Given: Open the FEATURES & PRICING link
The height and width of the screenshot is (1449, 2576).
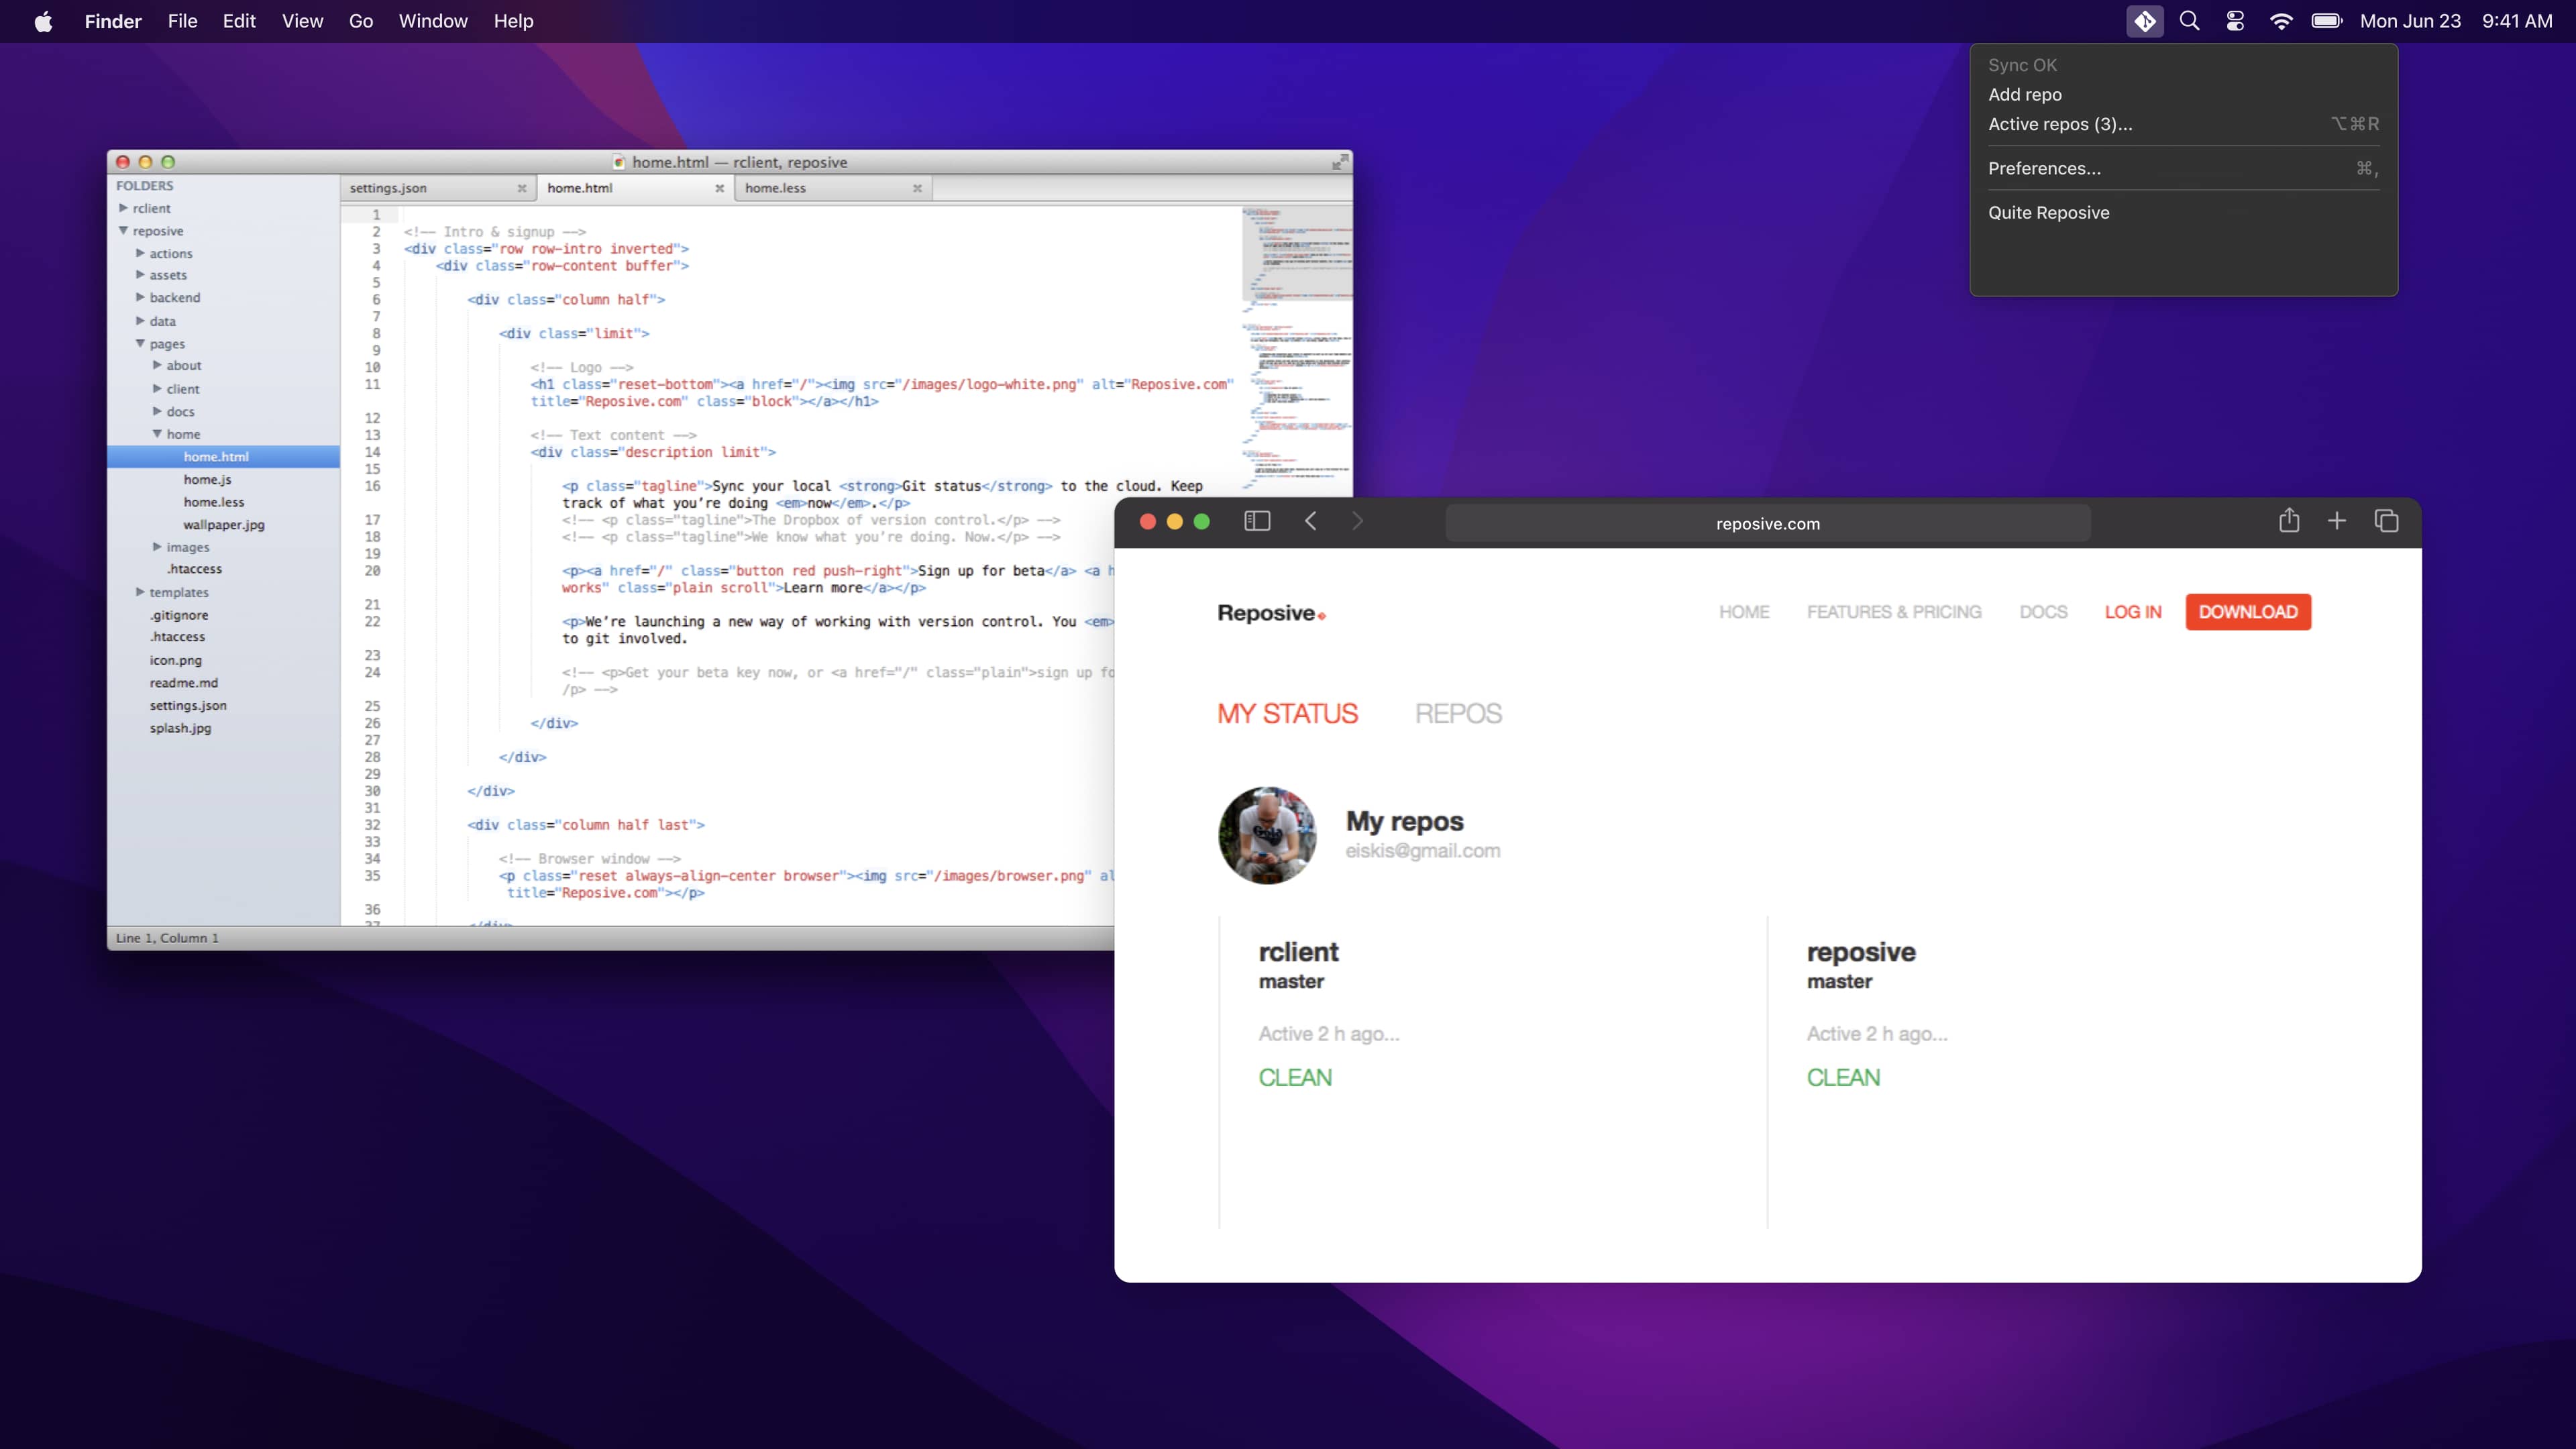Looking at the screenshot, I should click(x=1894, y=612).
